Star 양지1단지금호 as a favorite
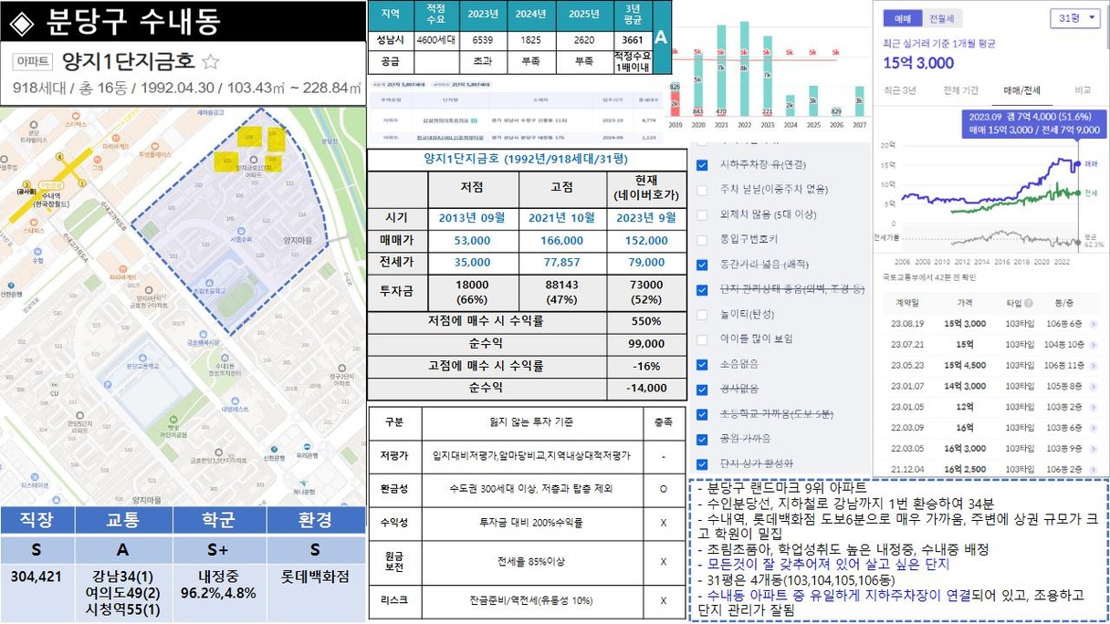1110x624 pixels. 211,62
